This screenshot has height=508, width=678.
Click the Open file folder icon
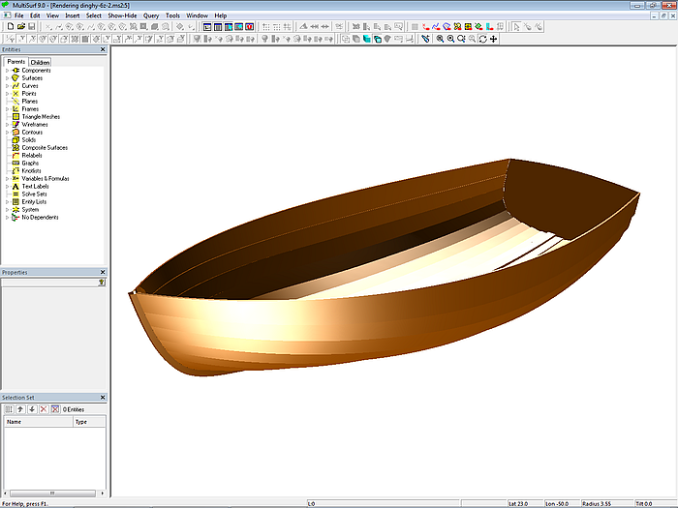tap(20, 27)
